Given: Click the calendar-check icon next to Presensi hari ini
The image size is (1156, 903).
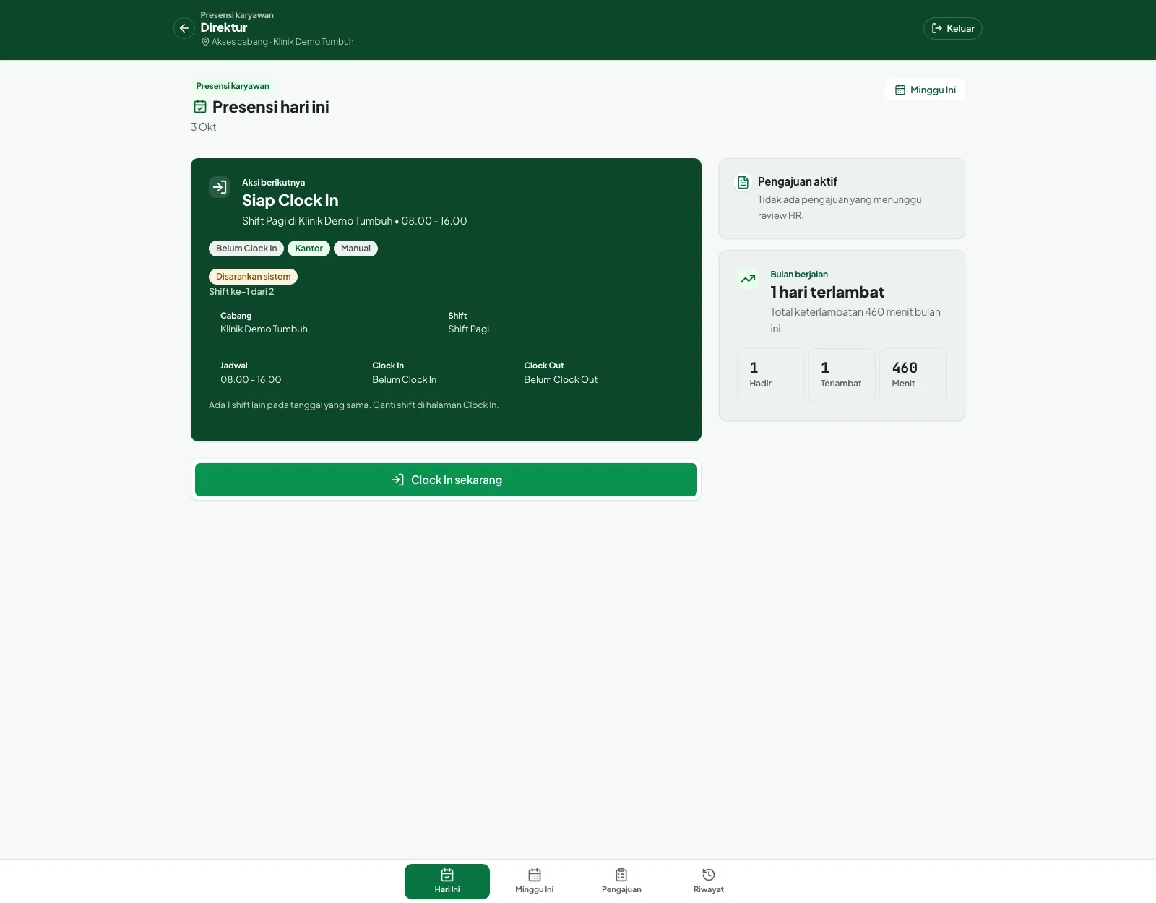Looking at the screenshot, I should [200, 107].
